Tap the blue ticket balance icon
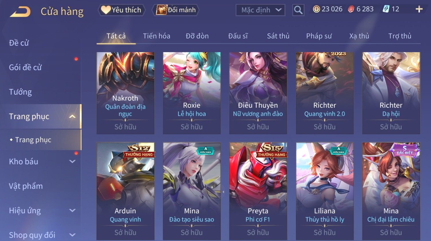 tap(386, 9)
